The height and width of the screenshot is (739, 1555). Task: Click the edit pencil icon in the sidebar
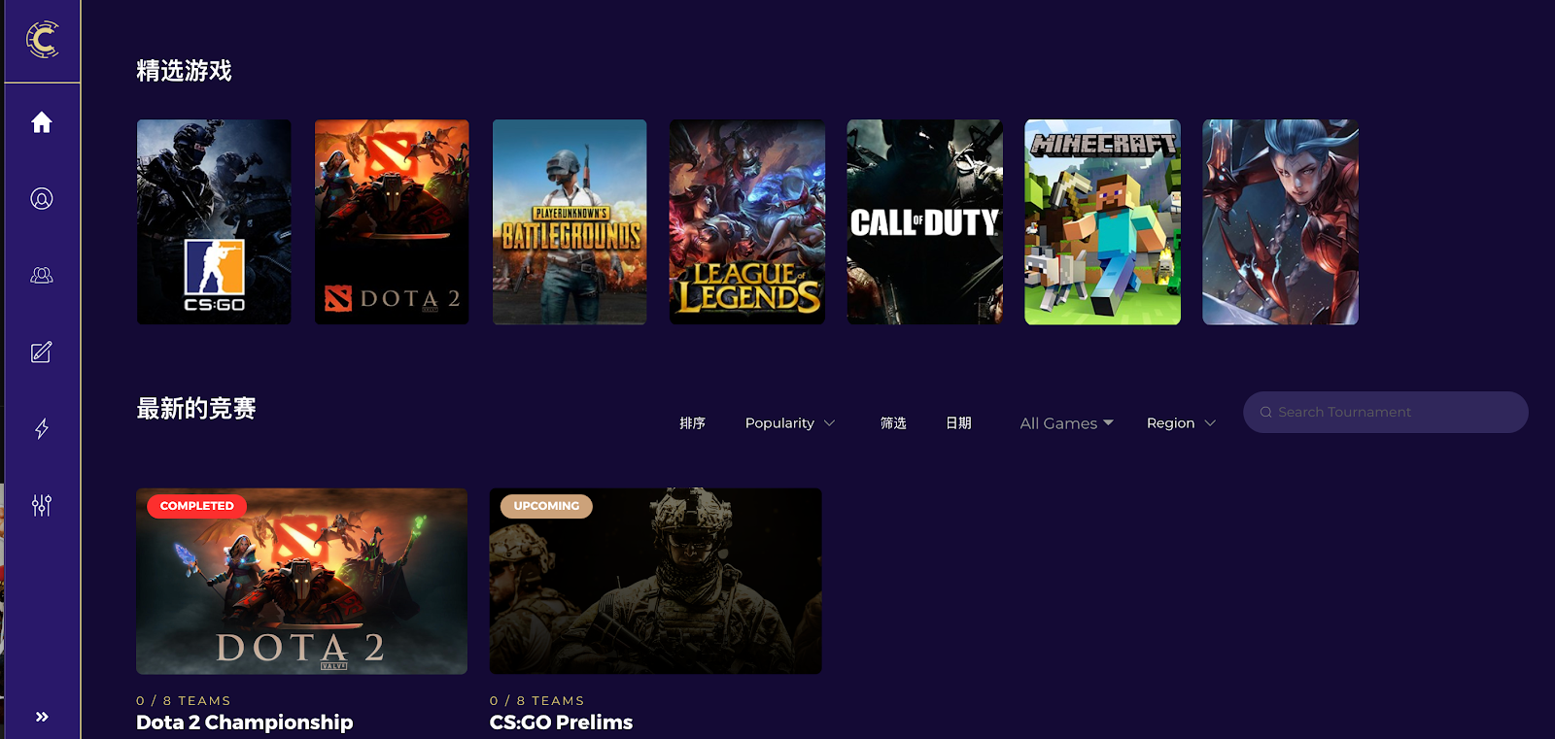42,352
